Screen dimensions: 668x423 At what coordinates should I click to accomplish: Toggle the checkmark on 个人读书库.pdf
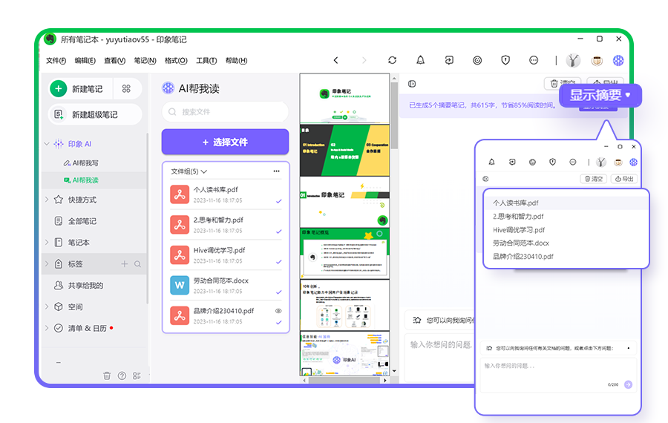point(278,201)
